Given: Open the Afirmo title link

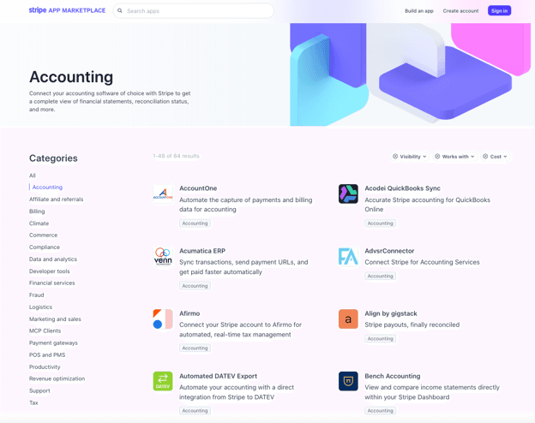Looking at the screenshot, I should tap(189, 313).
